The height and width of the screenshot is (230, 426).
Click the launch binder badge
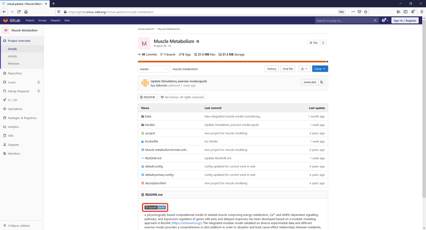tap(155, 208)
